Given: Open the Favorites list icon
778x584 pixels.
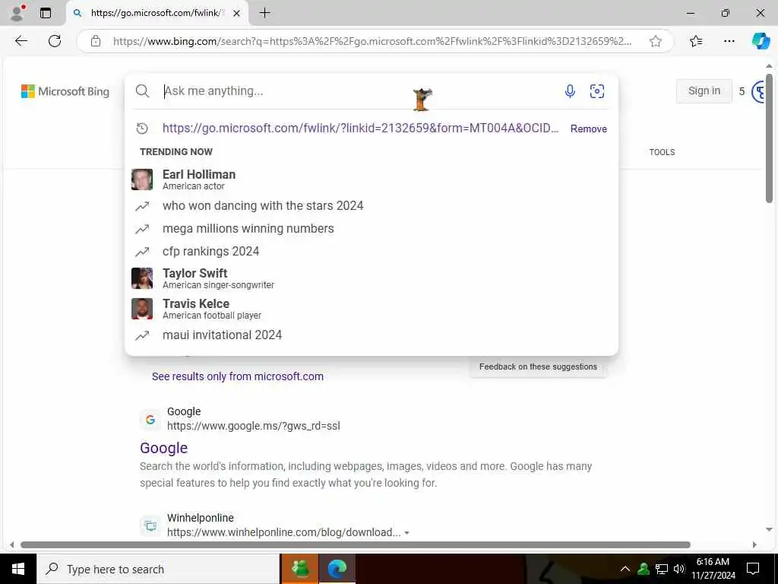Looking at the screenshot, I should click(x=696, y=41).
